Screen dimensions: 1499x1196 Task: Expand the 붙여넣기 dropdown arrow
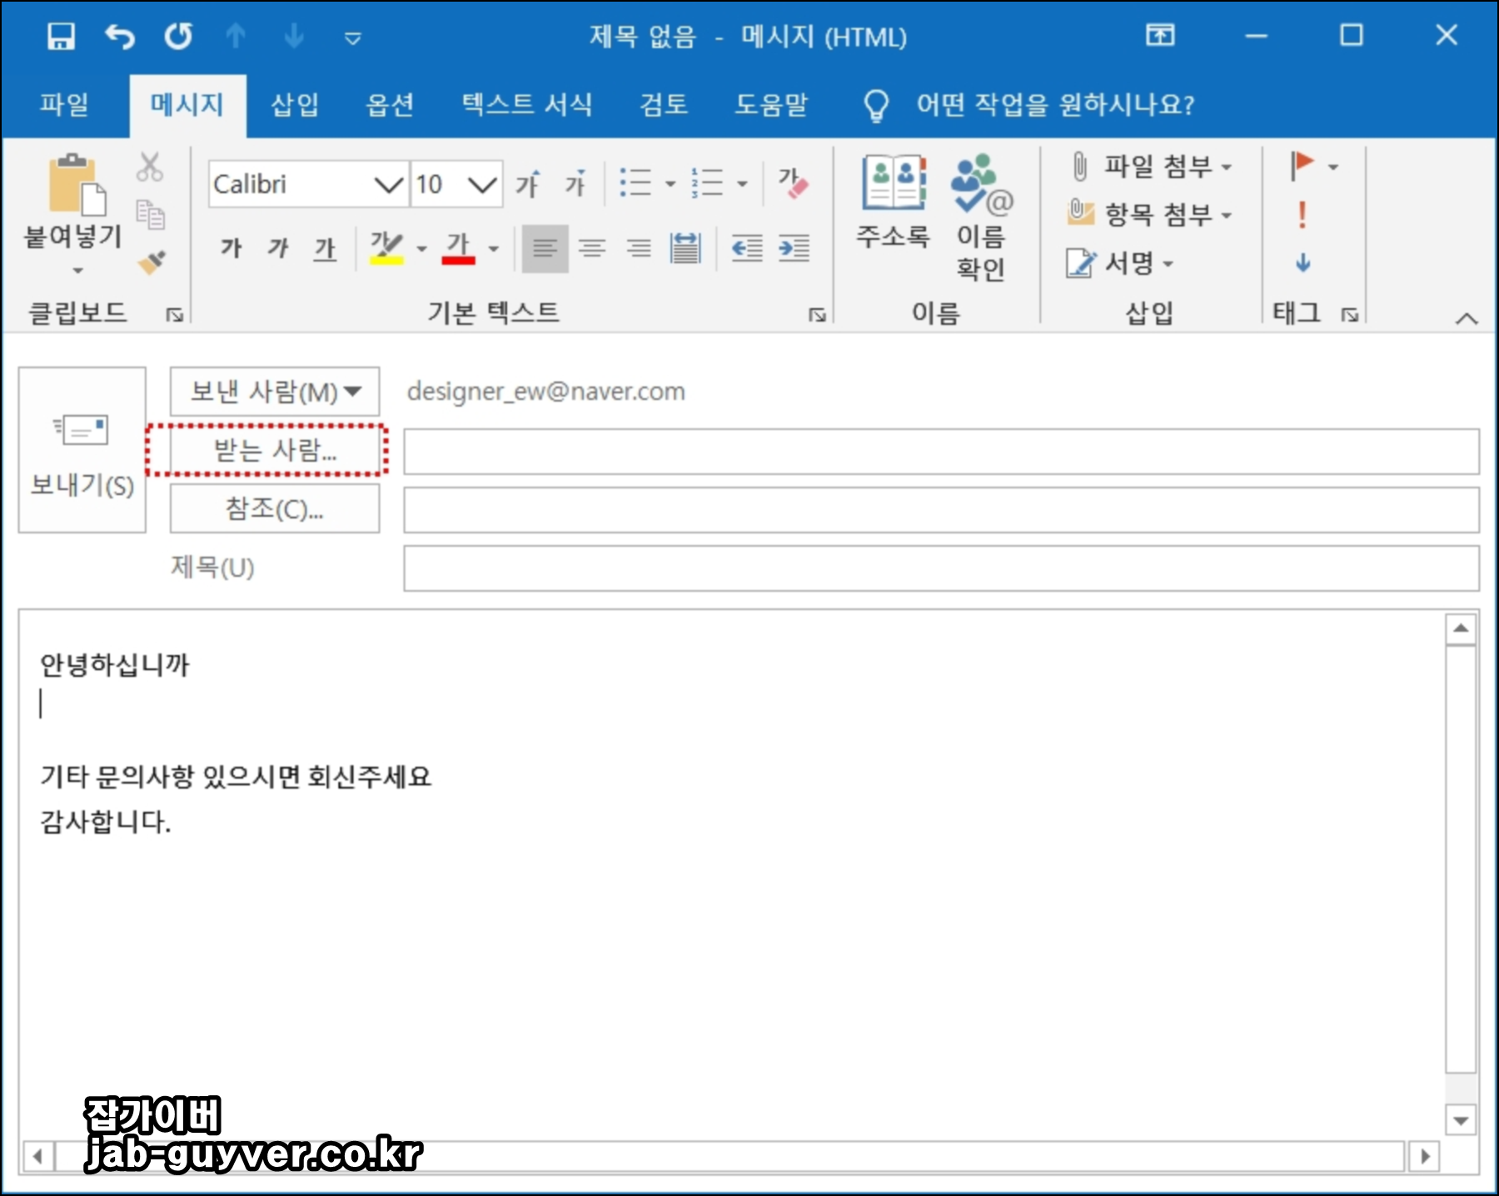coord(77,270)
